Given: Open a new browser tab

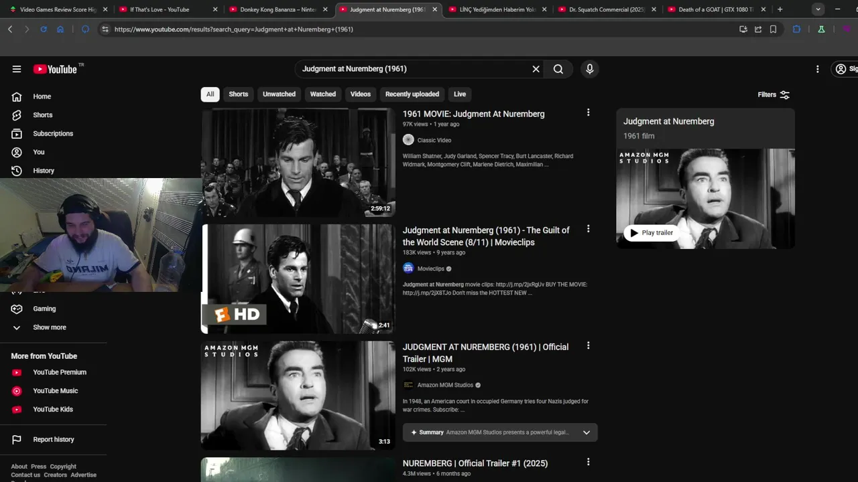Looking at the screenshot, I should (780, 9).
